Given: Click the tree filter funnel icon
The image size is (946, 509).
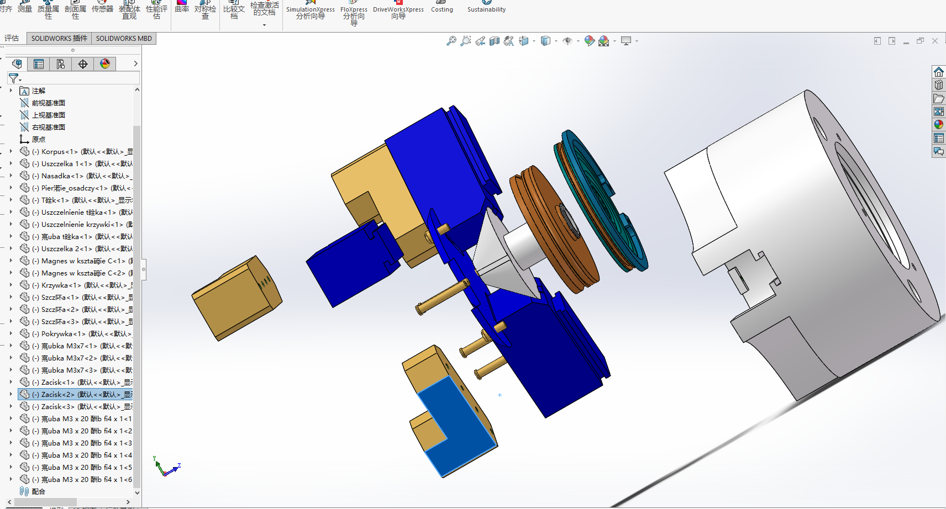Looking at the screenshot, I should (x=14, y=78).
